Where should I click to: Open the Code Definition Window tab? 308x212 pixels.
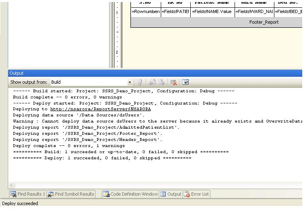pyautogui.click(x=130, y=194)
